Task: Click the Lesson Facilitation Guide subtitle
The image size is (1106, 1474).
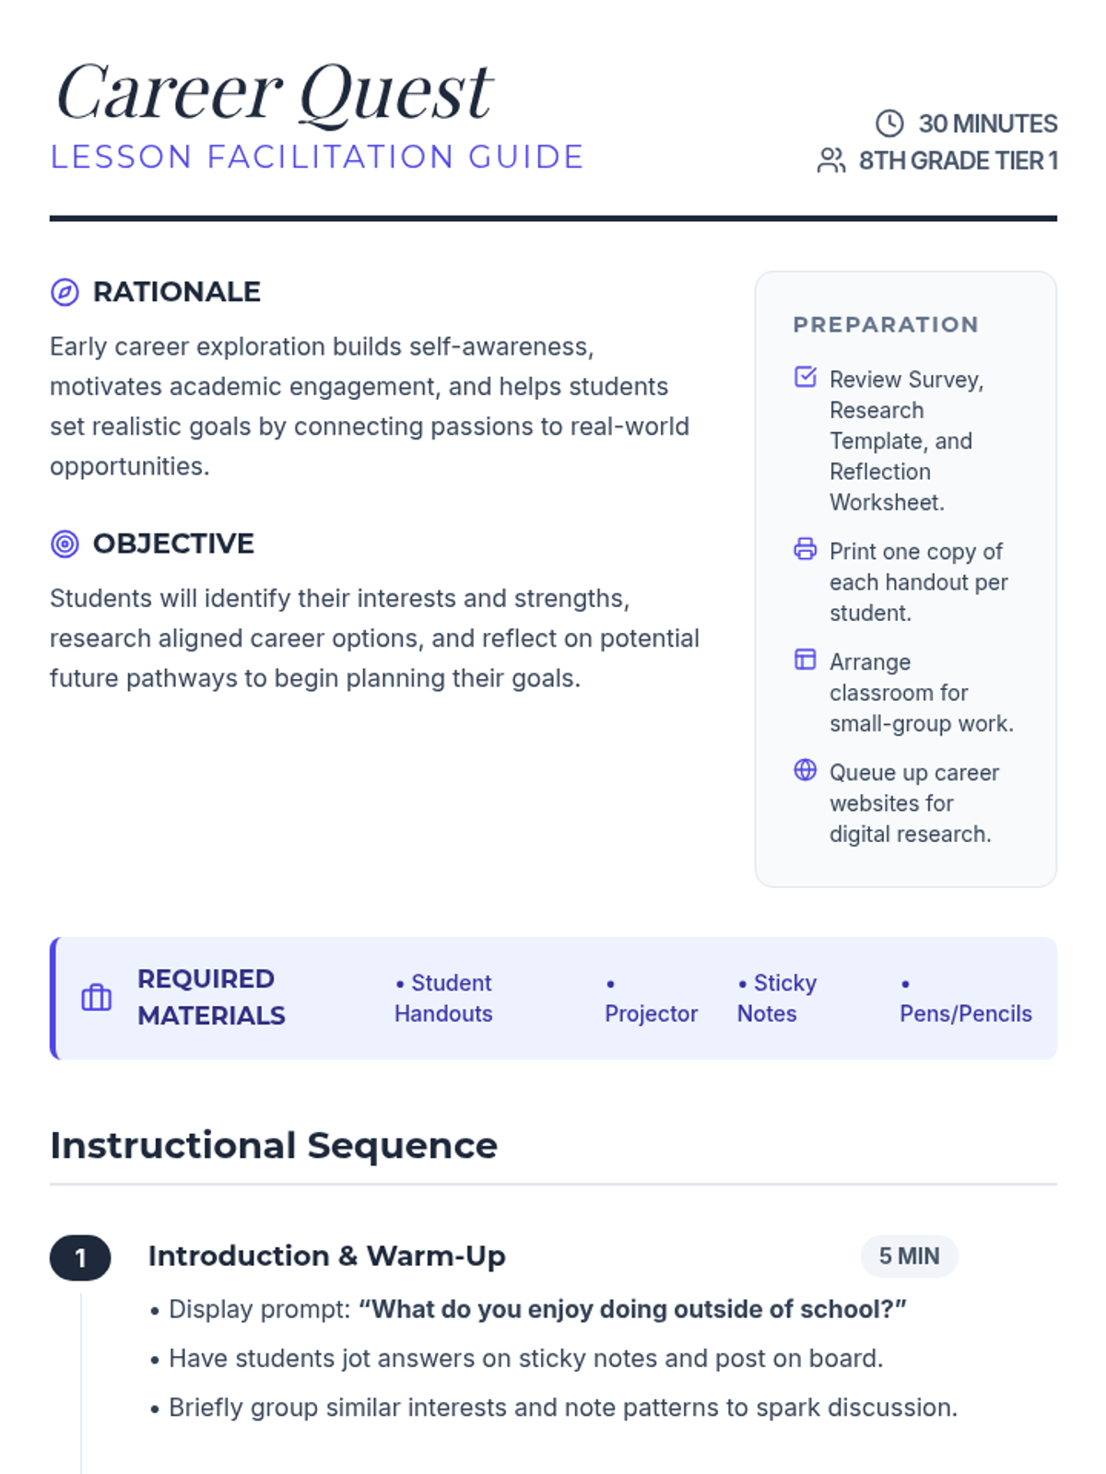Action: (317, 158)
